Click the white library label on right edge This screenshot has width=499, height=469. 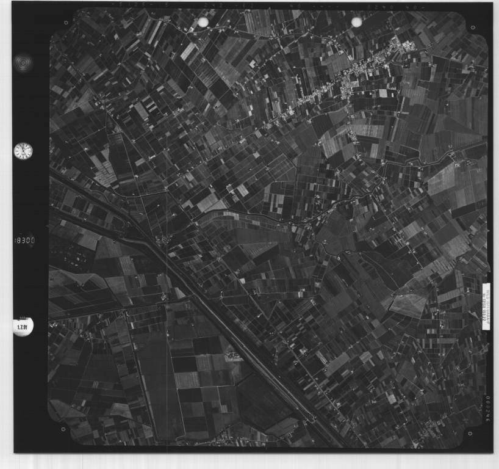pyautogui.click(x=486, y=306)
